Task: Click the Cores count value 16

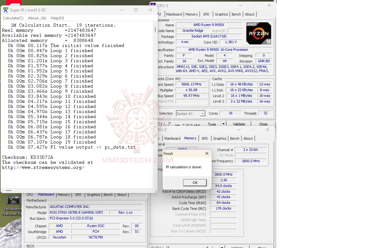Action: (230, 113)
